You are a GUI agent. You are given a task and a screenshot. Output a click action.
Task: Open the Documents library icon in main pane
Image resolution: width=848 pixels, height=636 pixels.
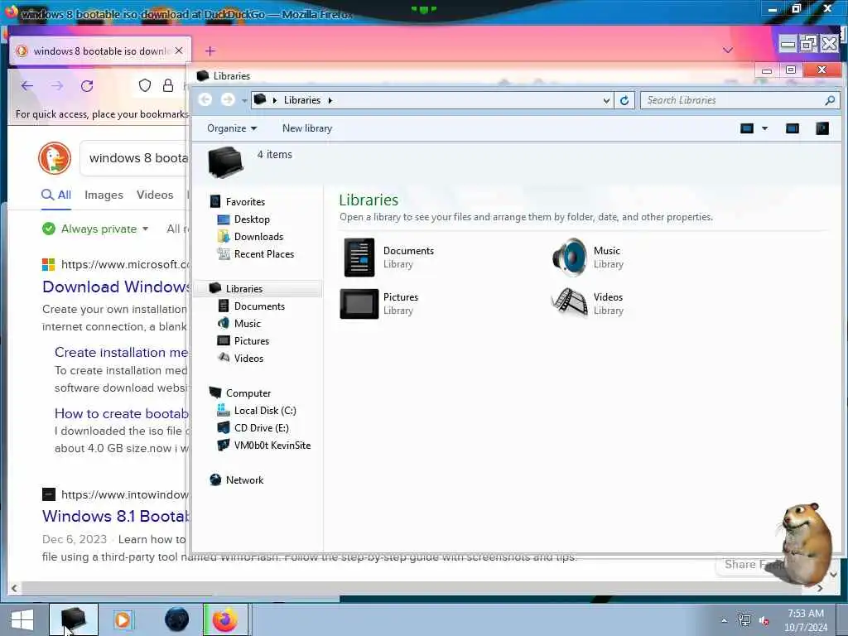coord(359,258)
